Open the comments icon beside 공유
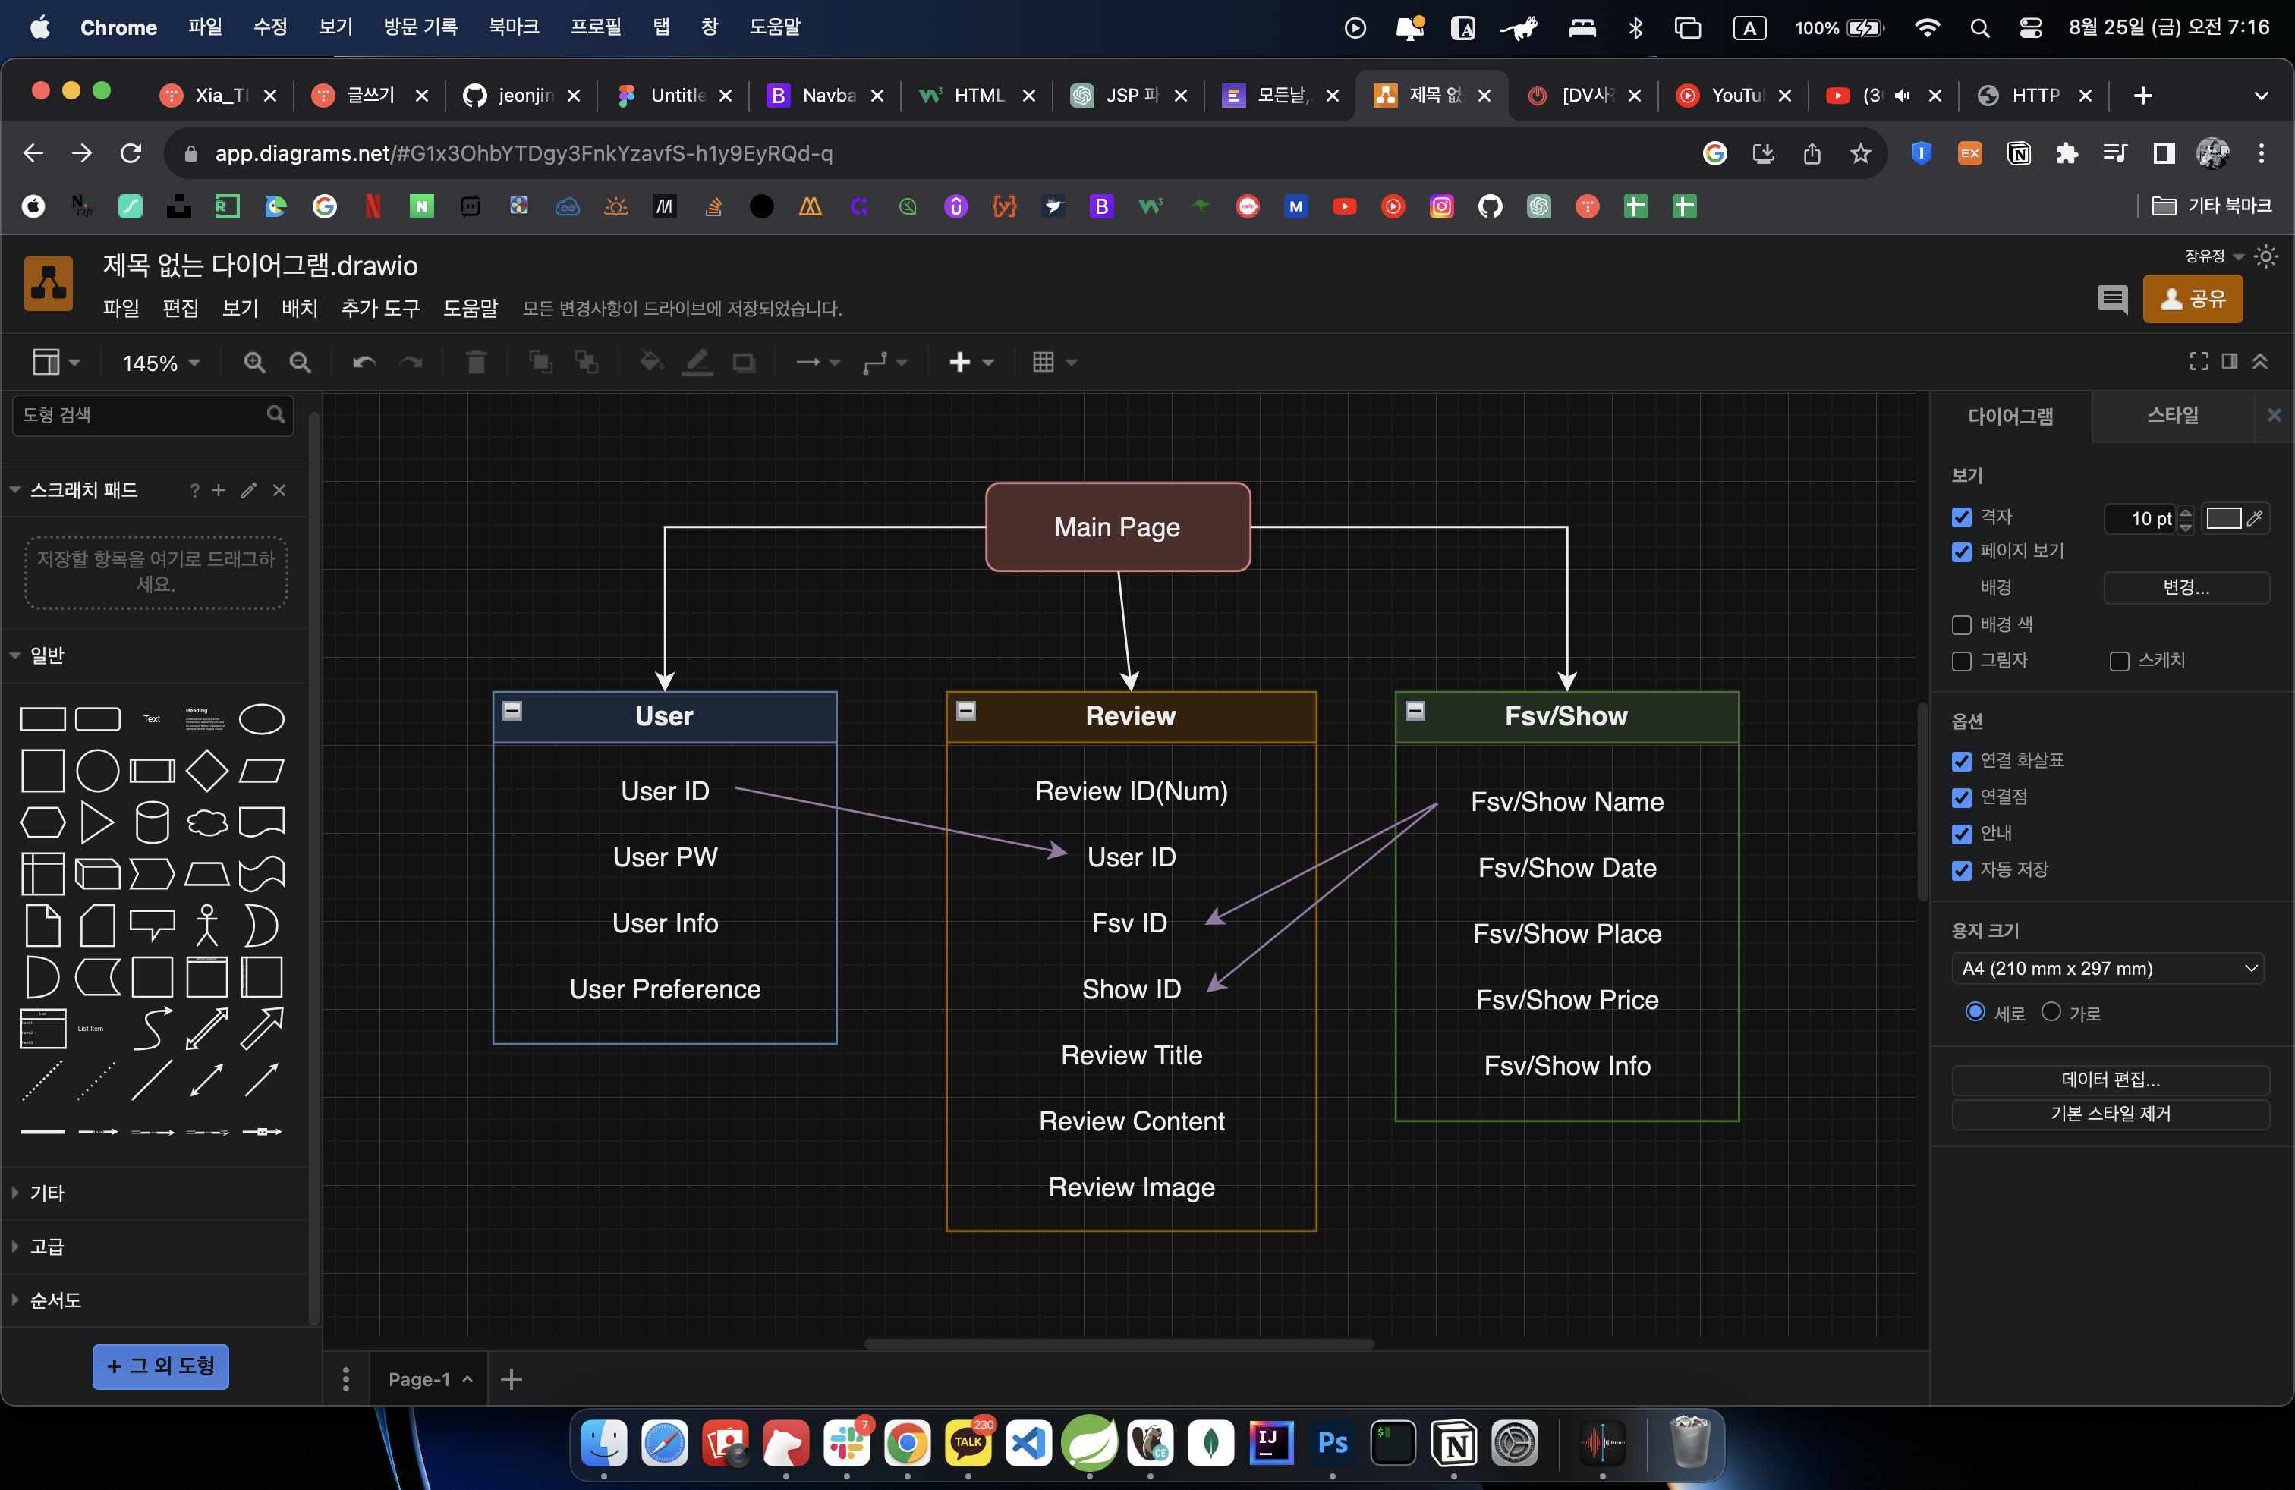 click(x=2112, y=299)
